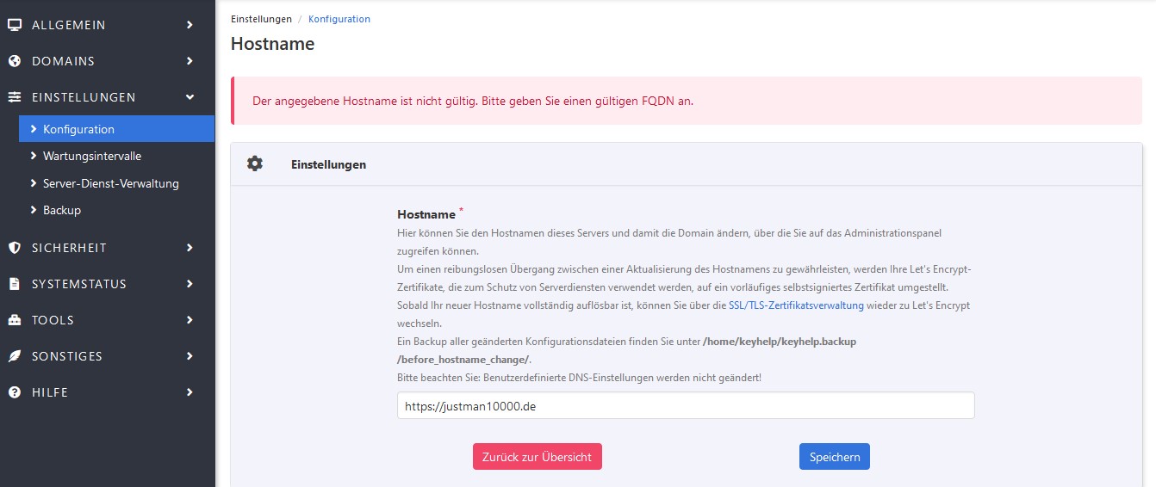Click the document icon beside Systemstatus
This screenshot has width=1156, height=487.
14,284
